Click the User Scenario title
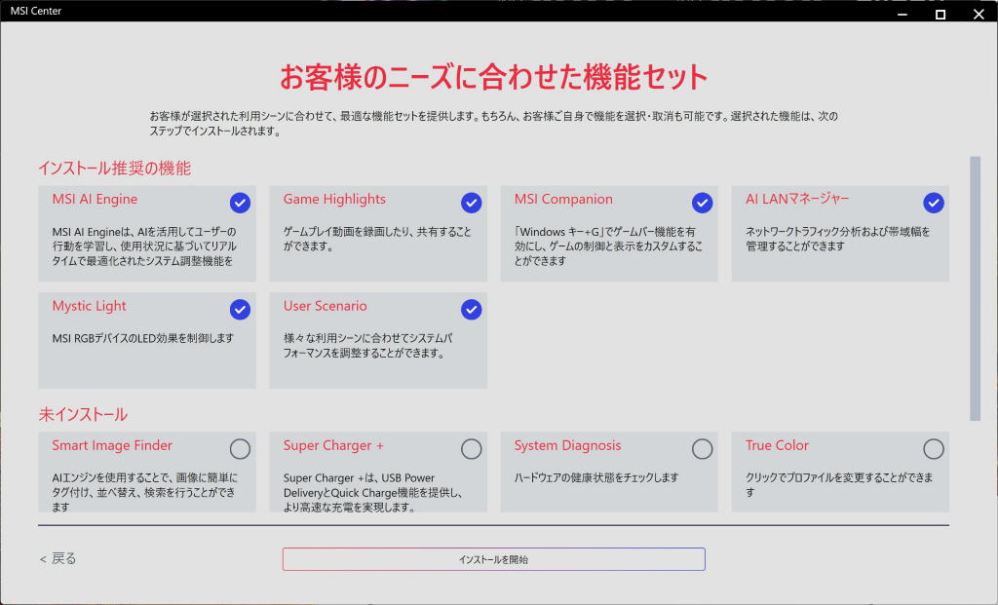This screenshot has width=998, height=605. pos(326,306)
